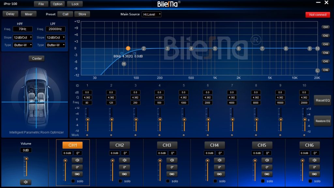Screen dimensions: 334x188
Task: Click the CH2 link chain icon
Action: (x=124, y=174)
